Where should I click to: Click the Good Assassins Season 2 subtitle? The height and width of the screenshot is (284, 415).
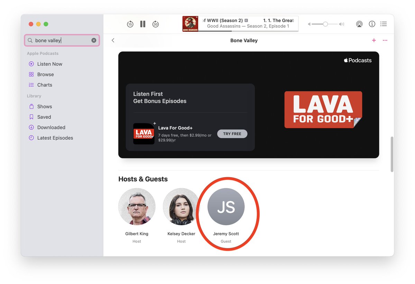click(x=248, y=26)
